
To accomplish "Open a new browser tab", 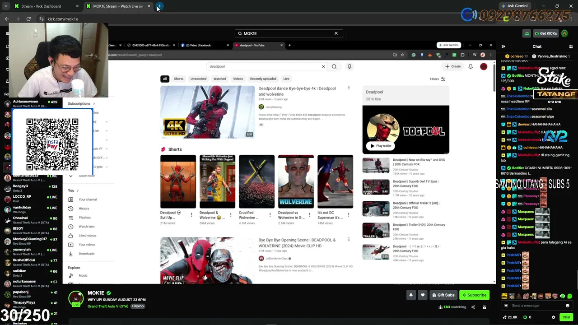I will coord(159,6).
